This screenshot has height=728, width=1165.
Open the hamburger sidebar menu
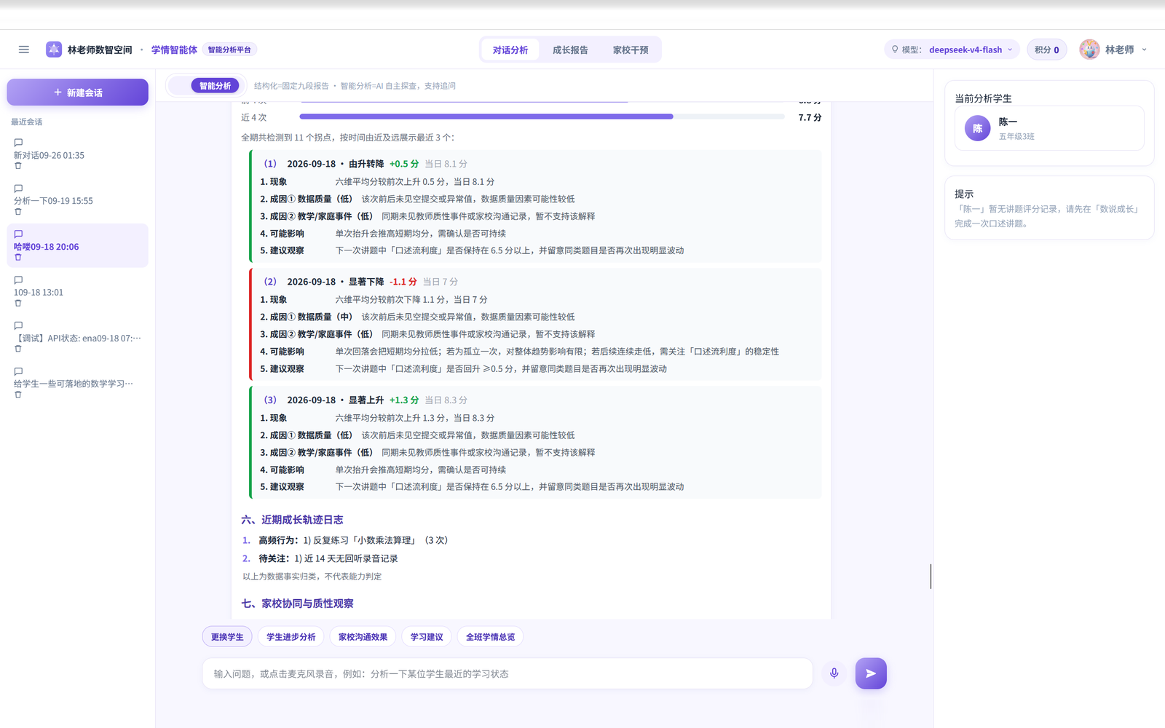point(24,50)
